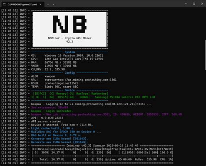Click the summary column header row with 'Hashrate'
Screen dimensions: 206x166
(102, 149)
